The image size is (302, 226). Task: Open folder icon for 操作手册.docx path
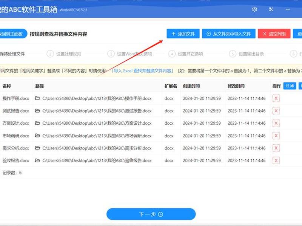click(37, 98)
